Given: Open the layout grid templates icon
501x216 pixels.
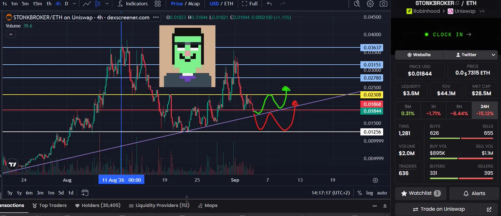Looking at the screenshot, I should [x=158, y=4].
